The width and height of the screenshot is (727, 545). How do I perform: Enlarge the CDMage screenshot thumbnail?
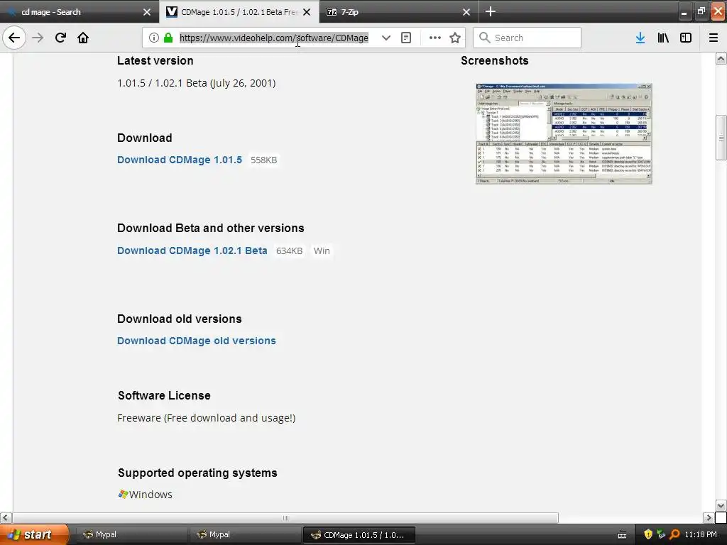coord(564,133)
